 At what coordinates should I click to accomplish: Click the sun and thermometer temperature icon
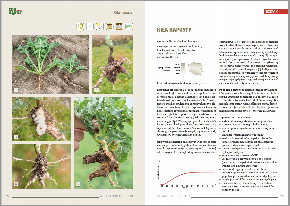click(100, 26)
